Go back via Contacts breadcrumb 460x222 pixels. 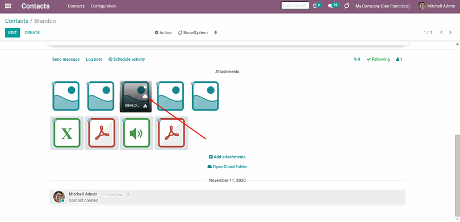[16, 21]
